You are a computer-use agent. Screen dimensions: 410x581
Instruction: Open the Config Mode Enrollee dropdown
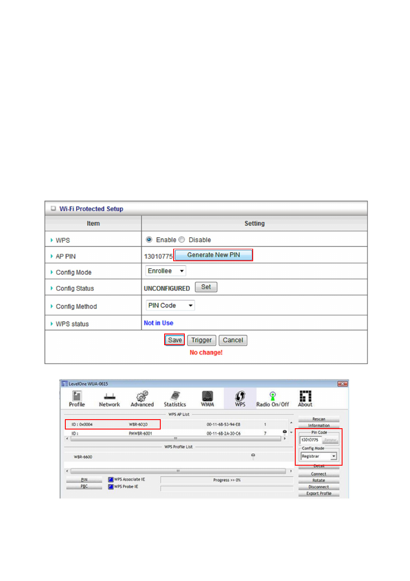point(166,271)
